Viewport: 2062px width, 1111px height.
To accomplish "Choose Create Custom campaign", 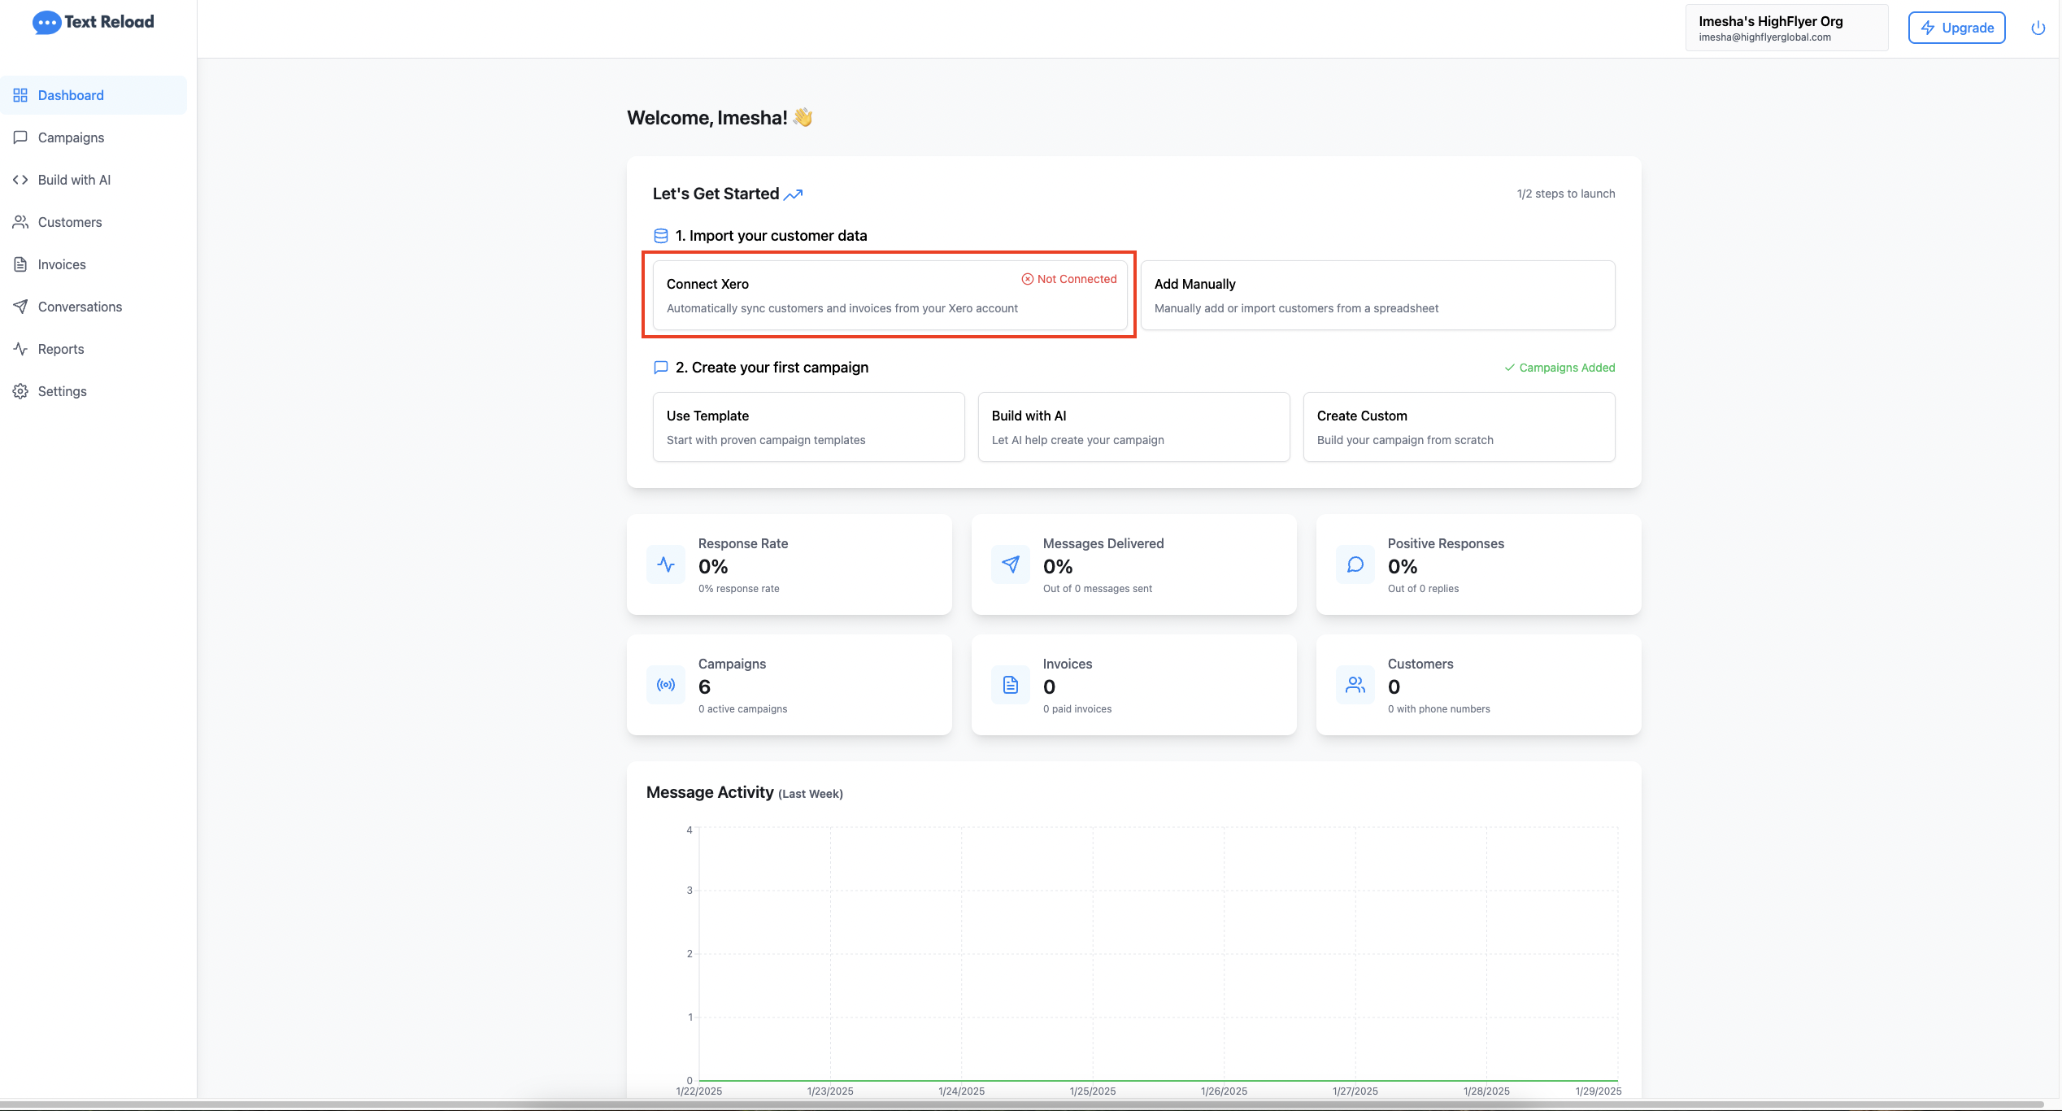I will pyautogui.click(x=1459, y=426).
